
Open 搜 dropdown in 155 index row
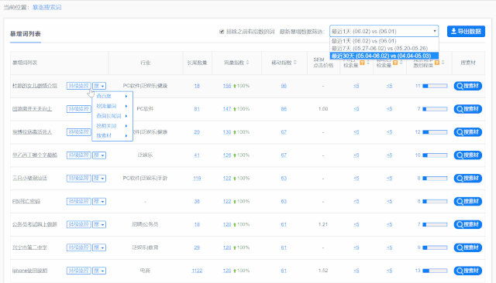point(99,86)
